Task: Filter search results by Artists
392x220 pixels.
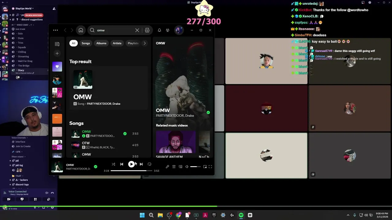Action: click(117, 43)
